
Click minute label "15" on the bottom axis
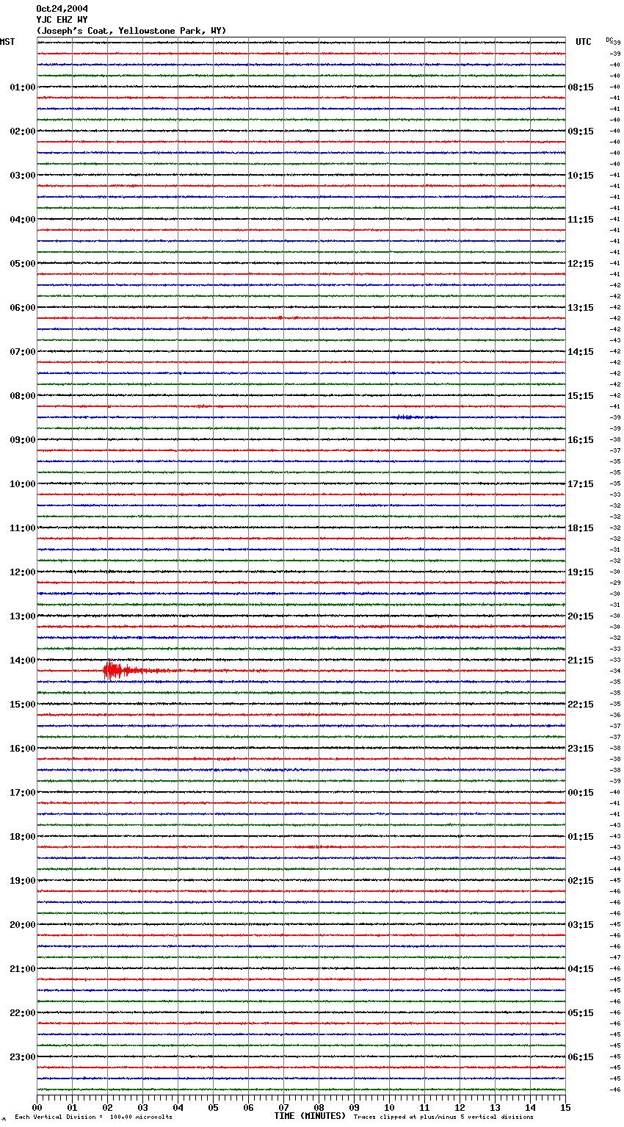click(x=565, y=1107)
